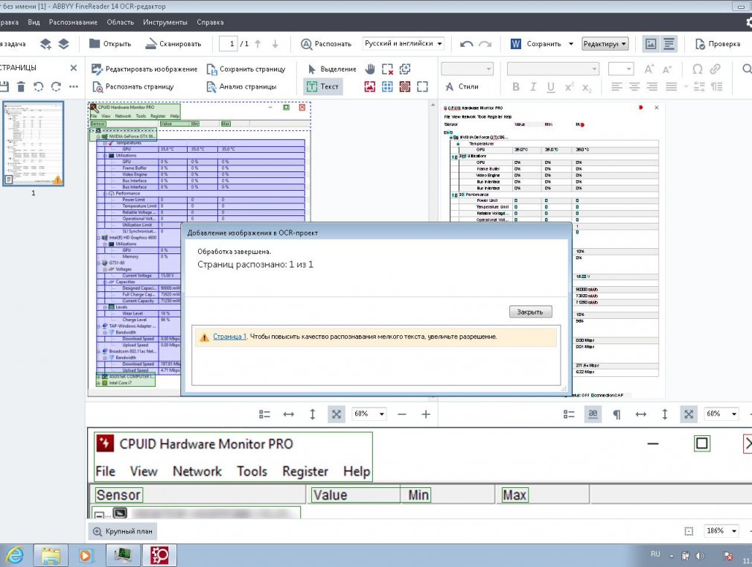Select the background picture area tool
This screenshot has height=567, width=752.
point(405,86)
